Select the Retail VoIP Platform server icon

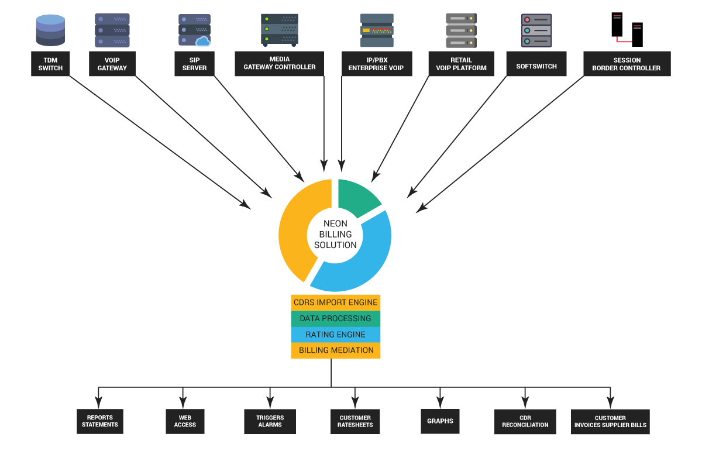(461, 30)
